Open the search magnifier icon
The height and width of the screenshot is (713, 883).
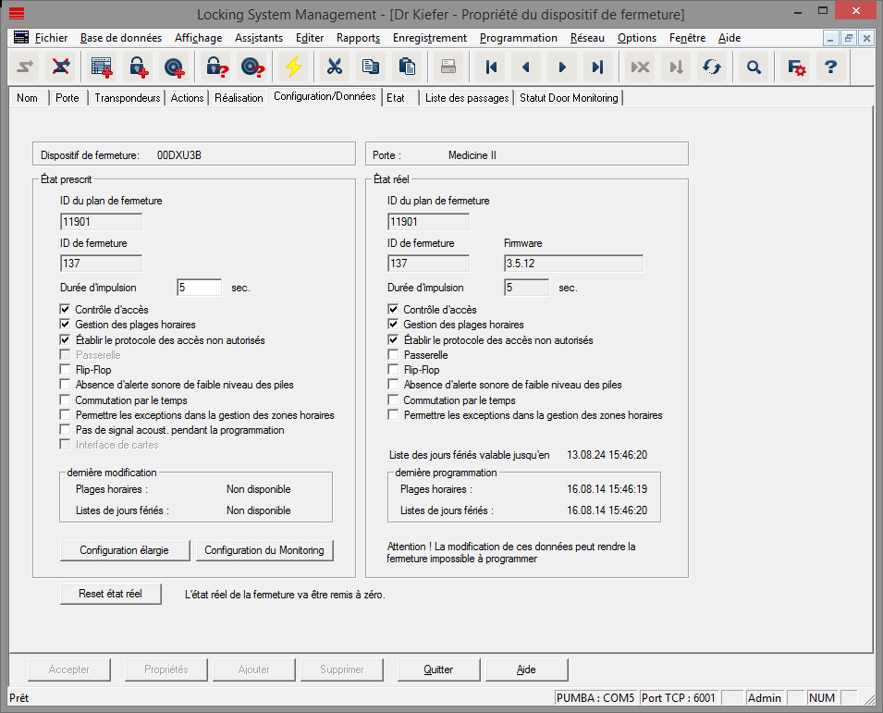point(754,66)
